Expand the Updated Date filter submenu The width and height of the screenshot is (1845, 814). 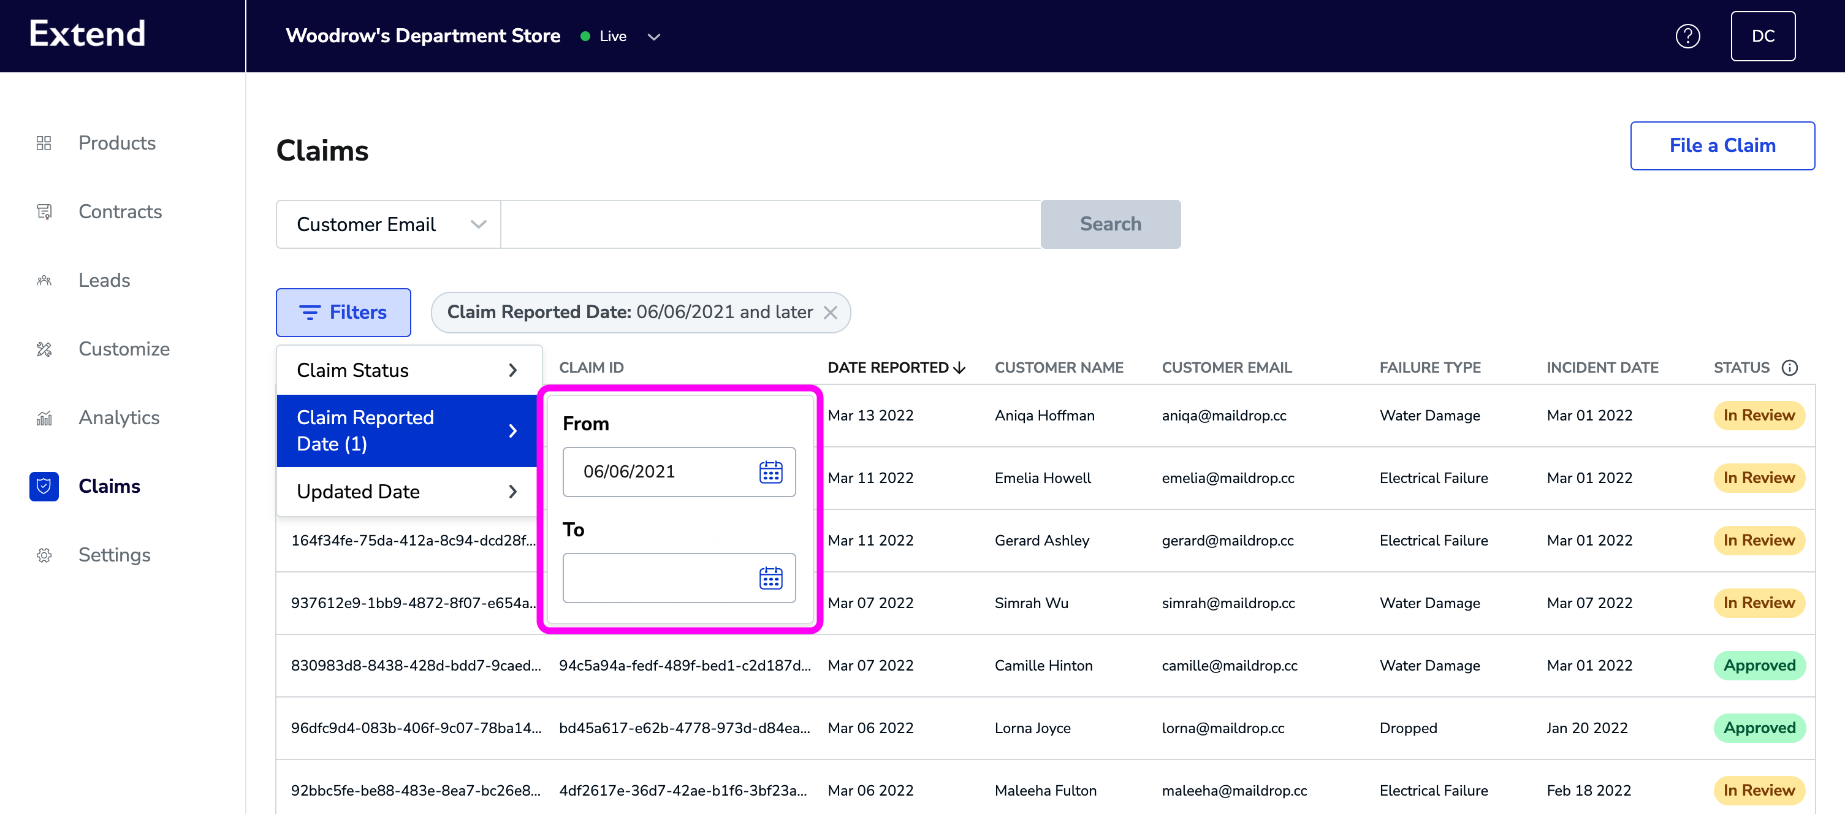click(x=407, y=491)
